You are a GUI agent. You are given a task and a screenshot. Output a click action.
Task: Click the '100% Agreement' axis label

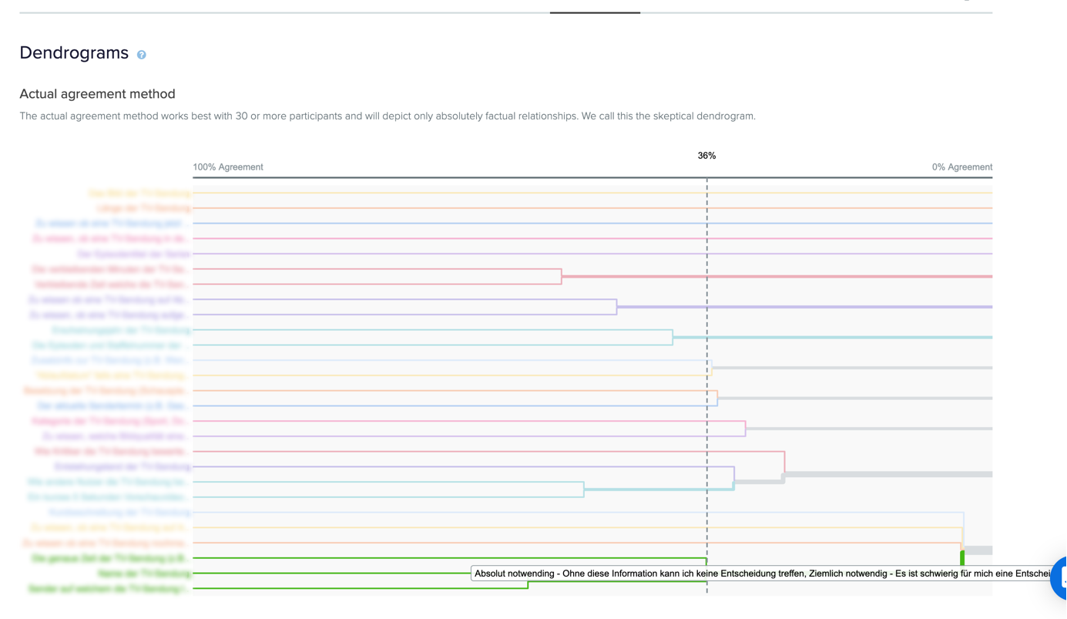tap(228, 167)
